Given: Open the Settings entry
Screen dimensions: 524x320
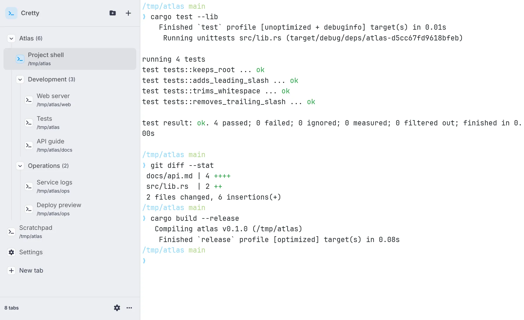Looking at the screenshot, I should click(70, 252).
